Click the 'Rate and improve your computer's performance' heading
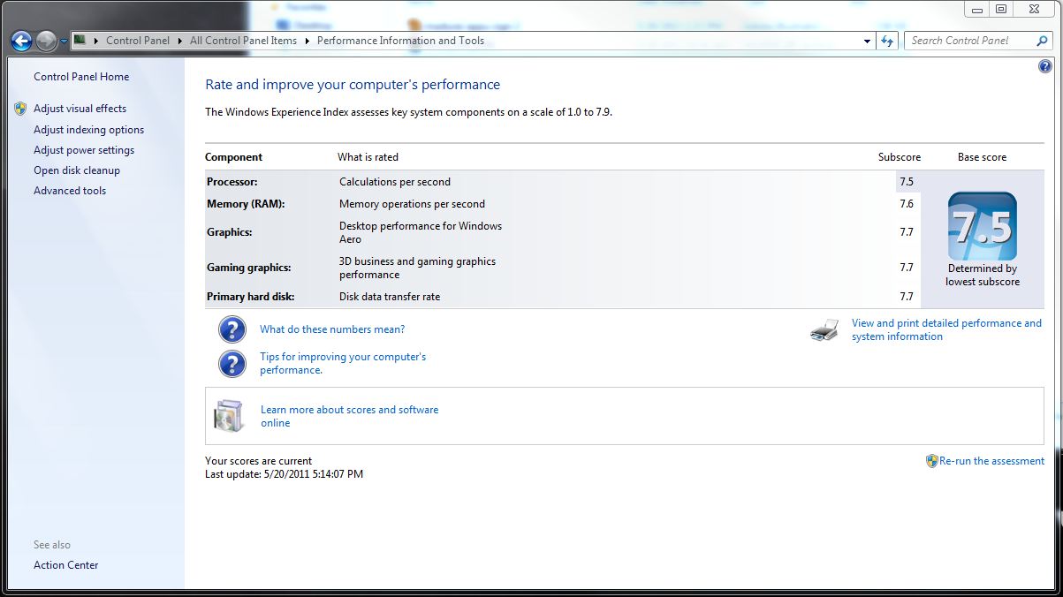 (353, 85)
